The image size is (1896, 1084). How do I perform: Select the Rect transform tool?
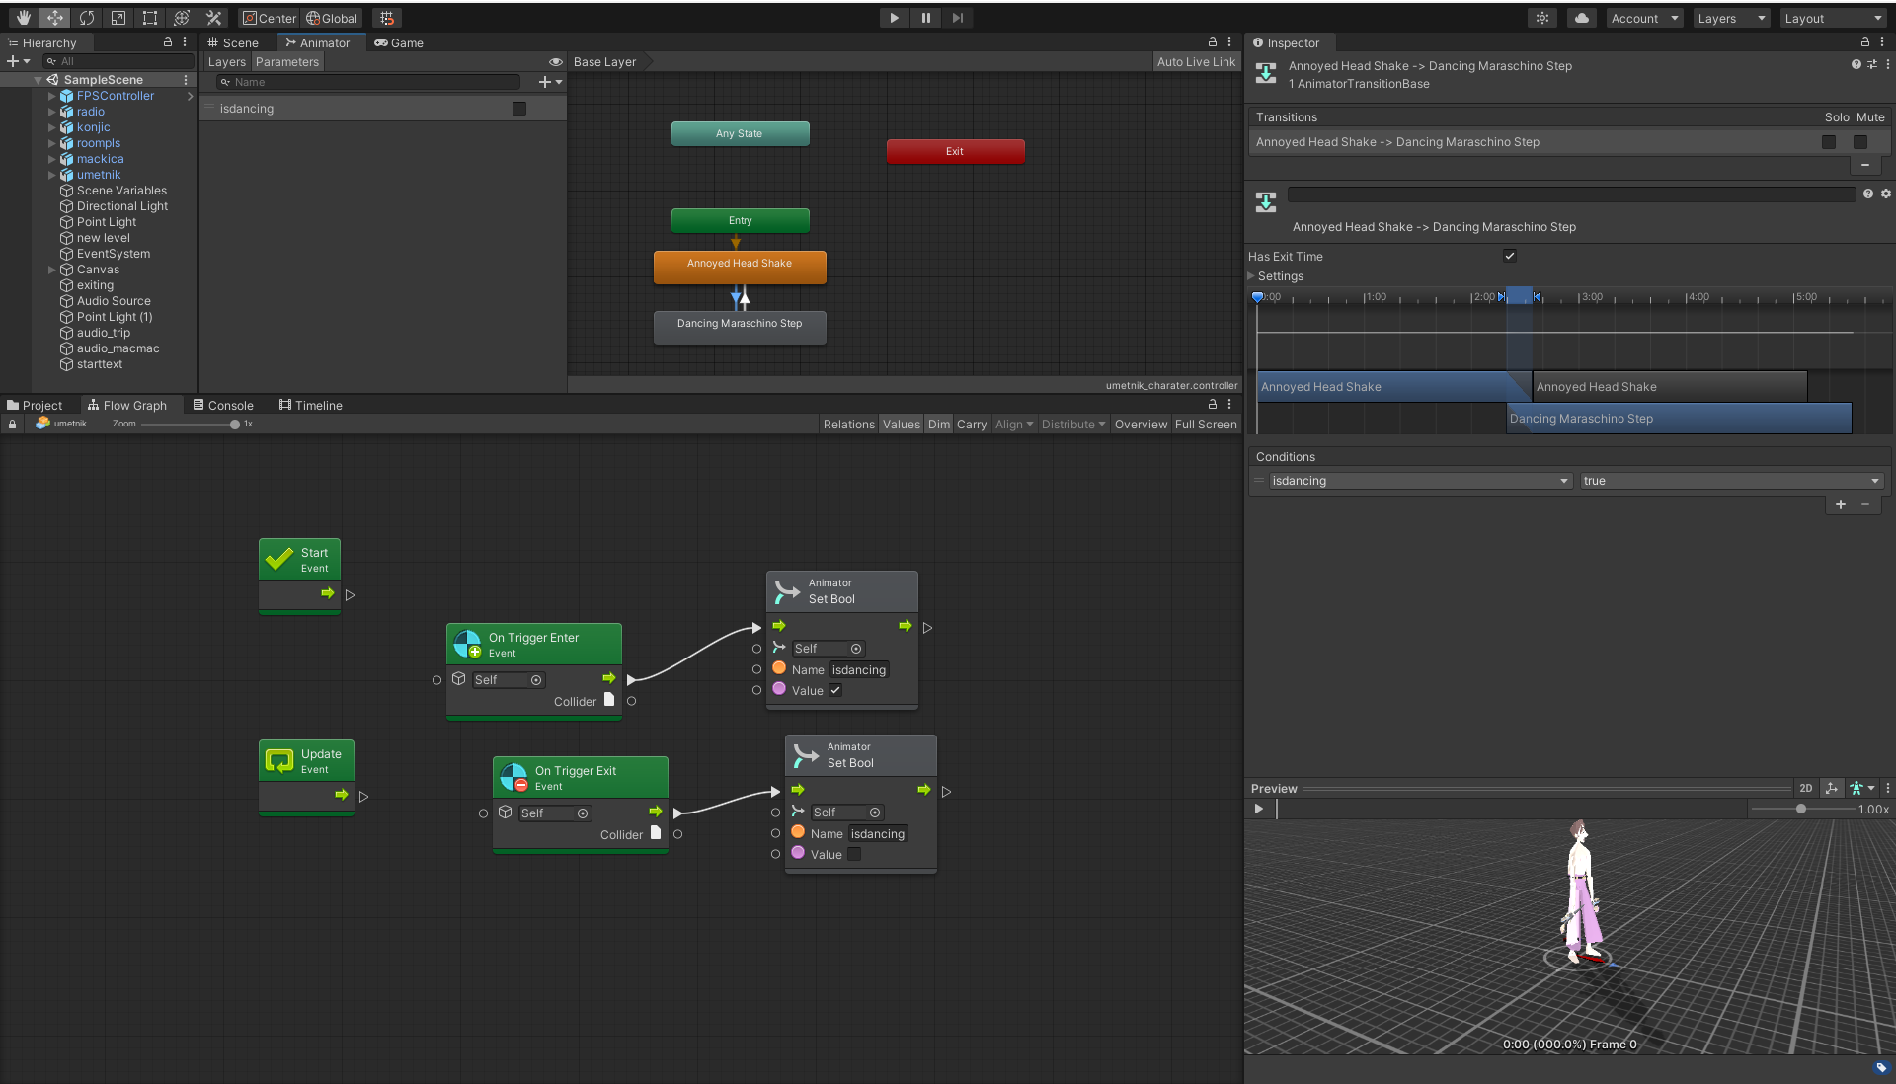point(150,18)
